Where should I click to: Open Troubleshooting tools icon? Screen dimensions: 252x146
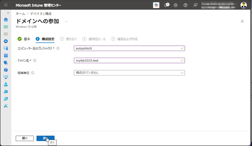[6, 106]
